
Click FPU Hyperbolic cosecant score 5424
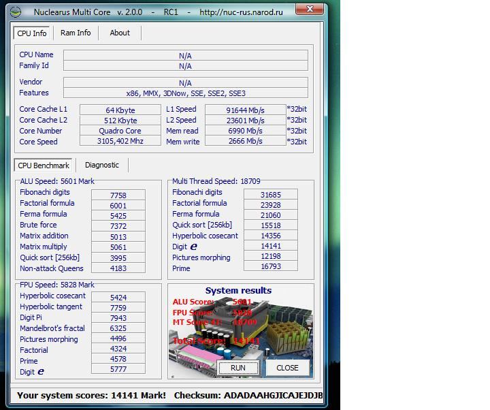118,297
